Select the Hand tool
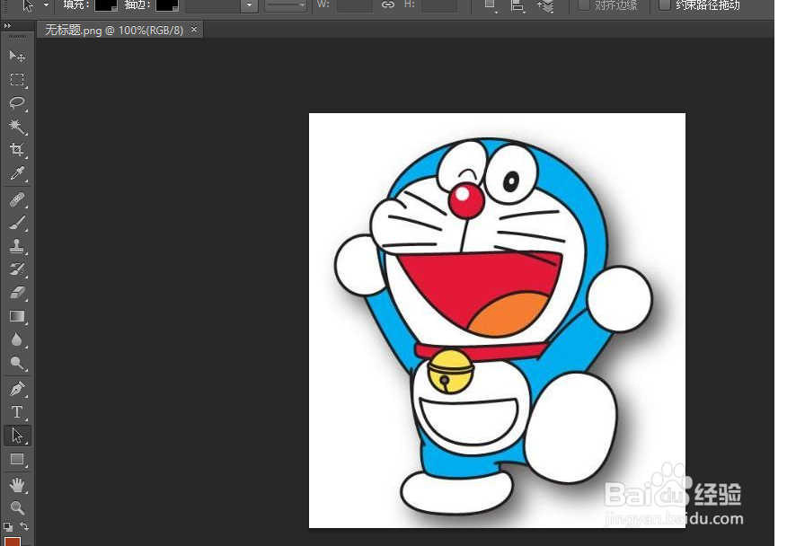 click(17, 485)
